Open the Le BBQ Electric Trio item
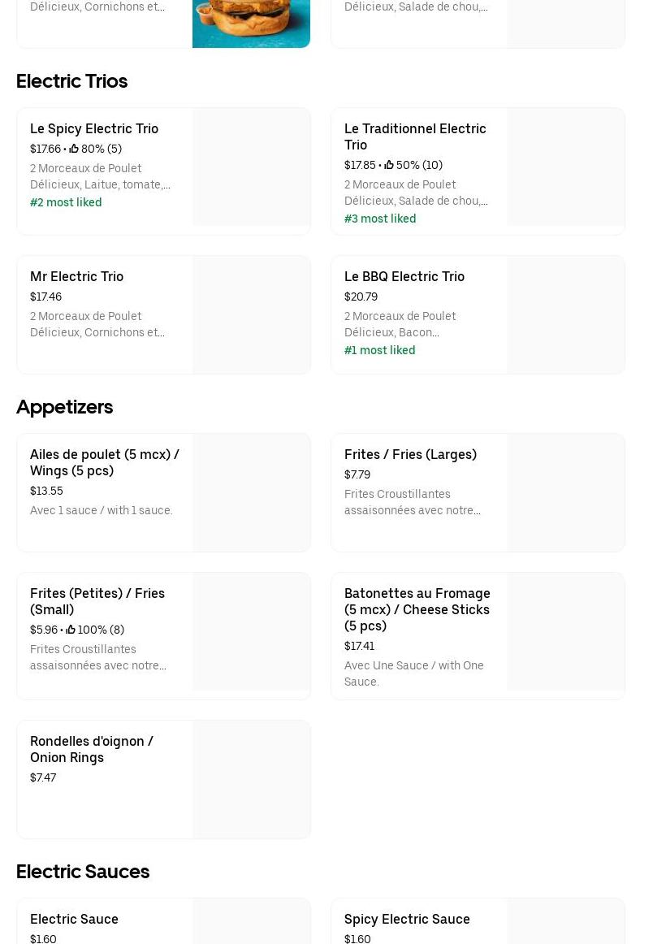The width and height of the screenshot is (653, 944). pyautogui.click(x=404, y=276)
